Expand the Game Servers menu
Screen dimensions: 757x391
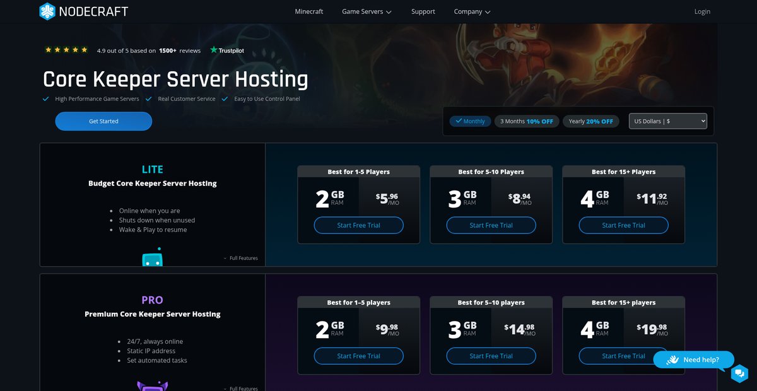pyautogui.click(x=367, y=11)
